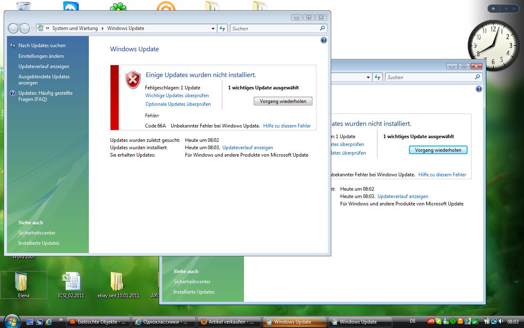Screen dimensions: 524x328
Task: Switch to Artikel verkaufen taskbar item
Action: [228, 322]
